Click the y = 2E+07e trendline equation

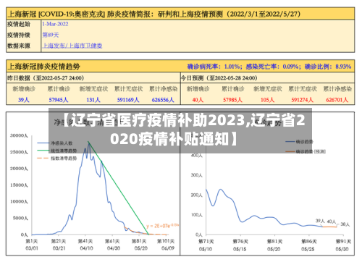click(162, 226)
